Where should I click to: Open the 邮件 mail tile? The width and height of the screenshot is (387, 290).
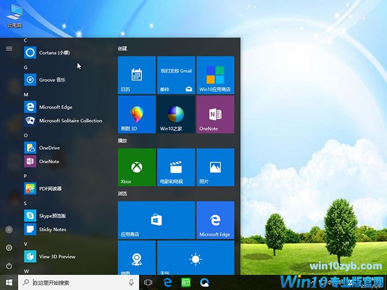176,75
